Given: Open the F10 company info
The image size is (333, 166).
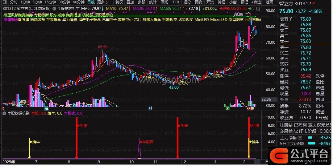Looking at the screenshot, I should (x=176, y=2).
